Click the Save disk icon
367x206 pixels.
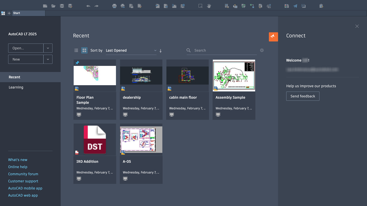(62, 6)
